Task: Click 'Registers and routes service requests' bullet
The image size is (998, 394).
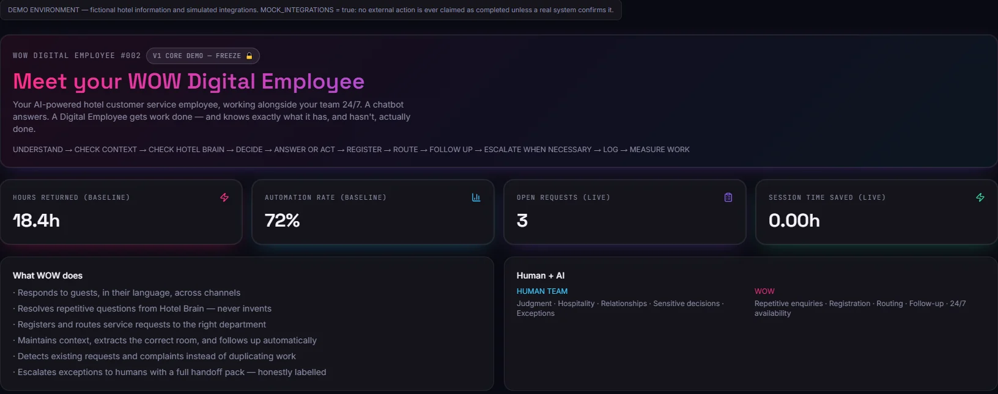Action: 139,324
